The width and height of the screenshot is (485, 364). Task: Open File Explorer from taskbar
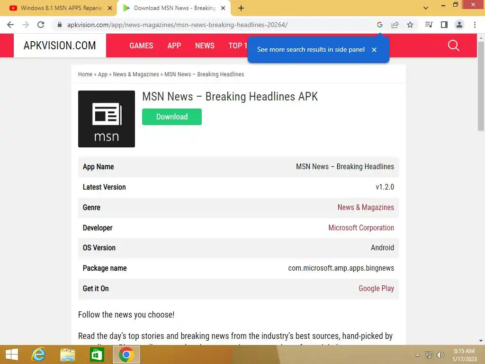click(x=67, y=355)
